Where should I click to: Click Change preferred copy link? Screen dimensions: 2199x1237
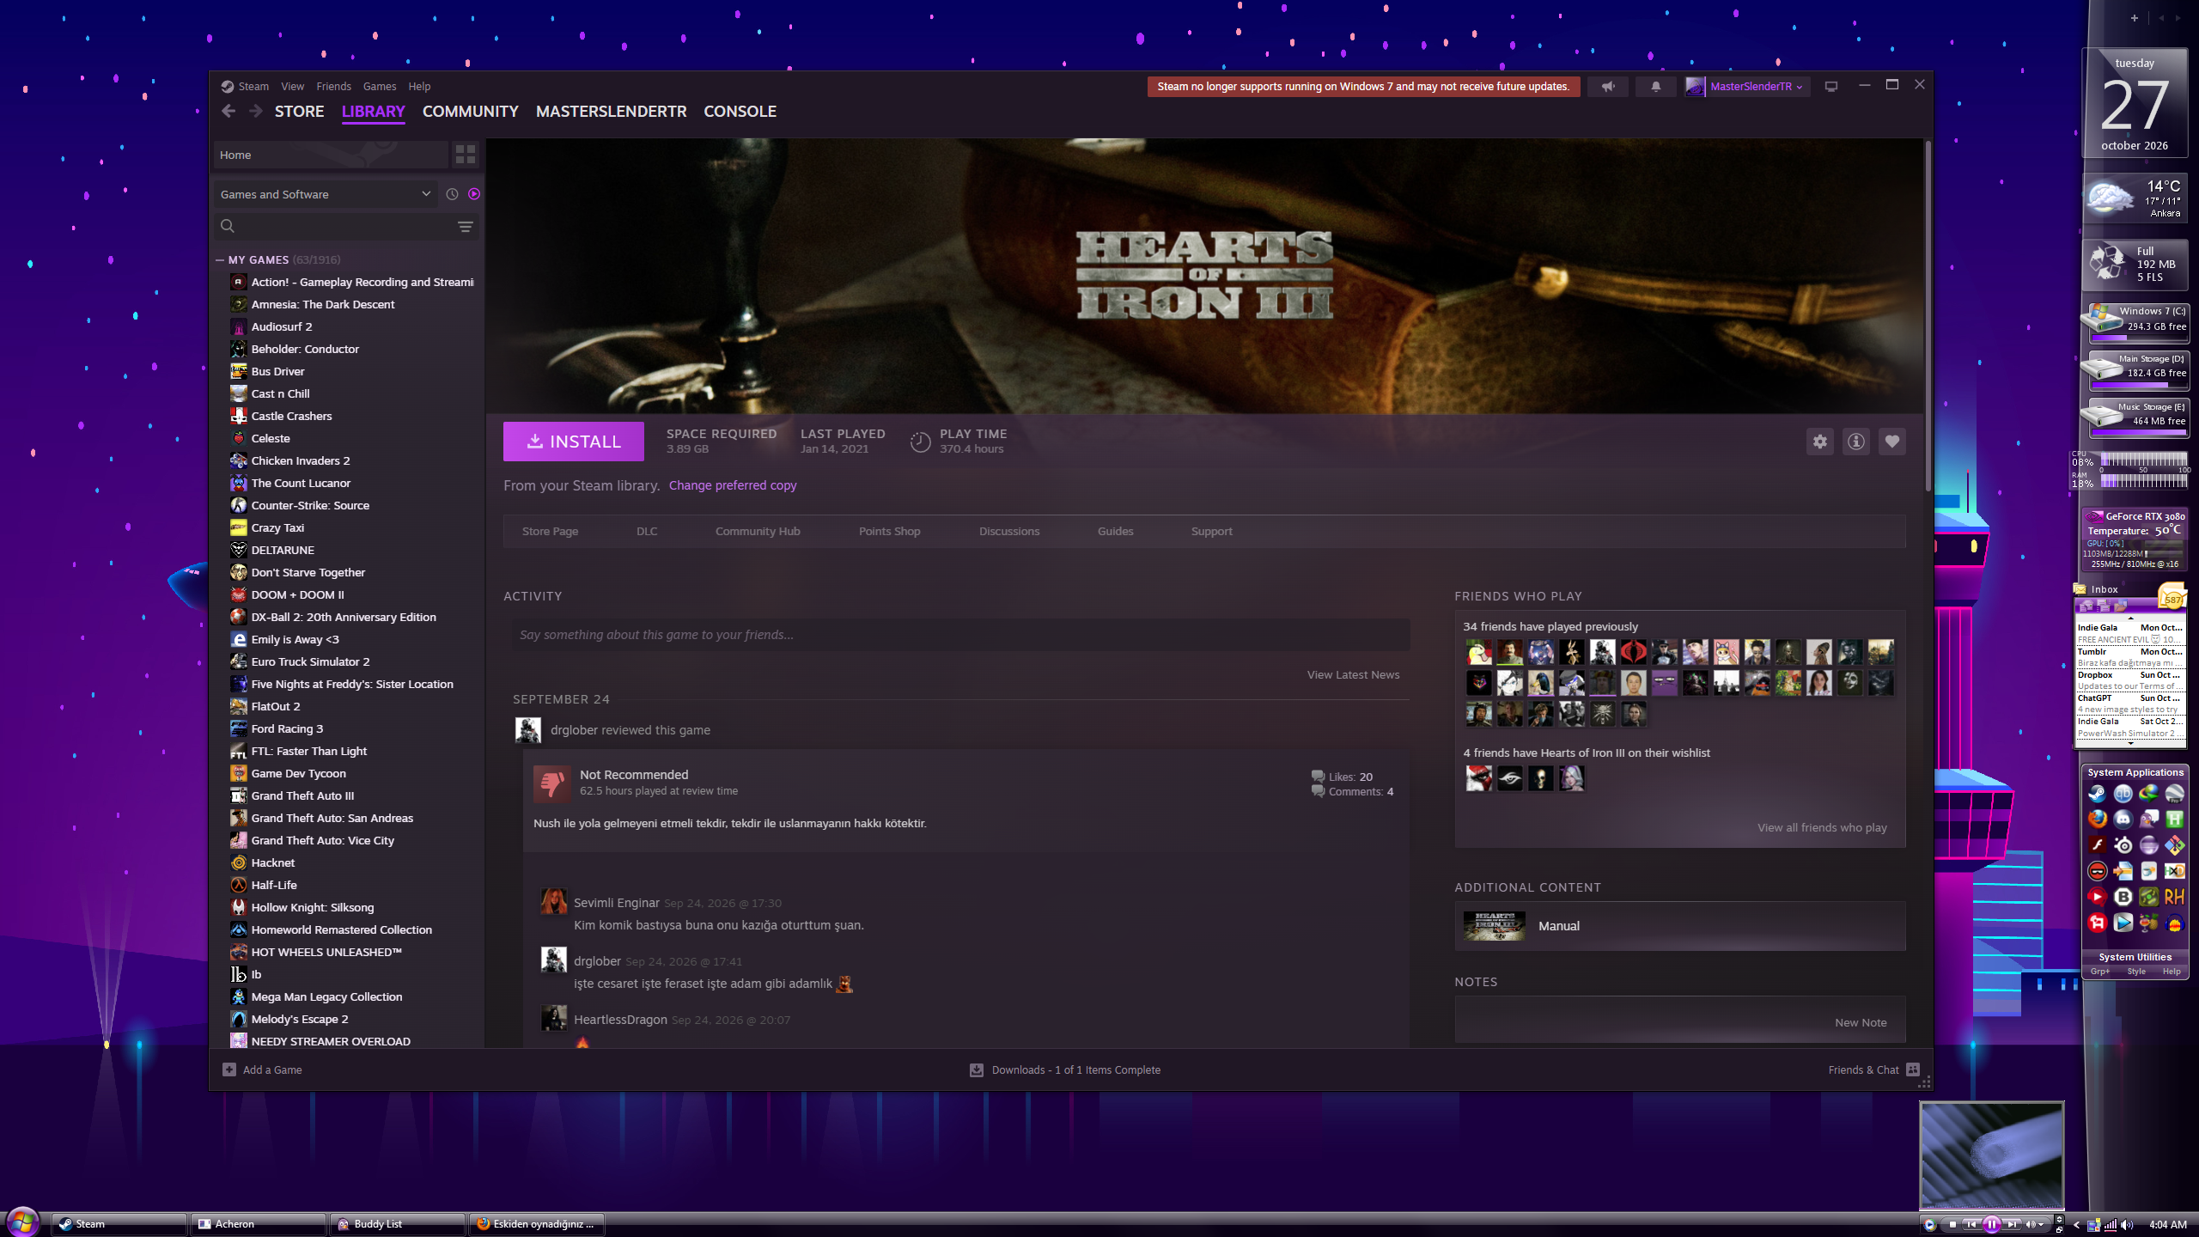(x=733, y=485)
